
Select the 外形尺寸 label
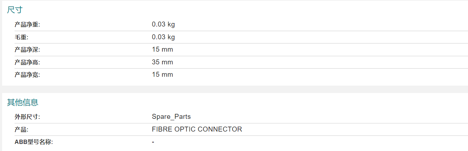click(27, 117)
